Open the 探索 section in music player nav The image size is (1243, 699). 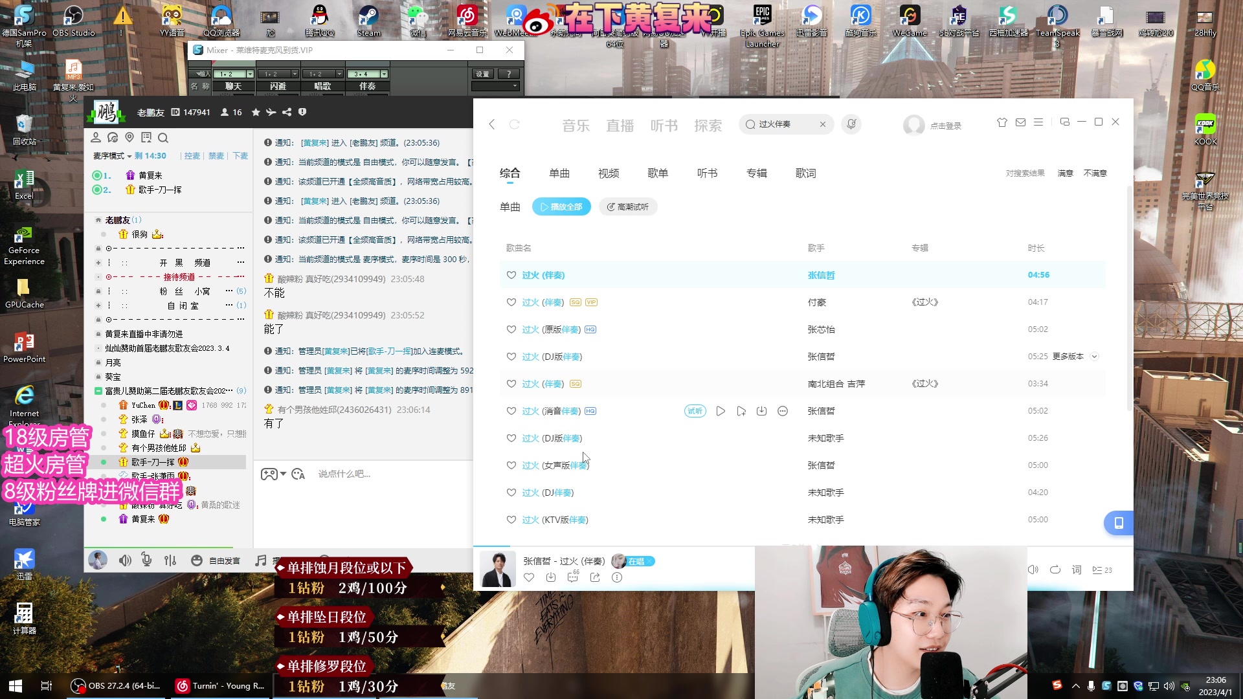tap(708, 126)
